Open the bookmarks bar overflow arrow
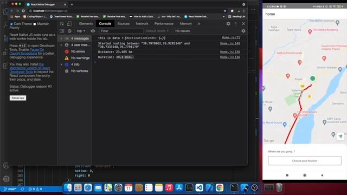The image size is (347, 195). tap(223, 17)
